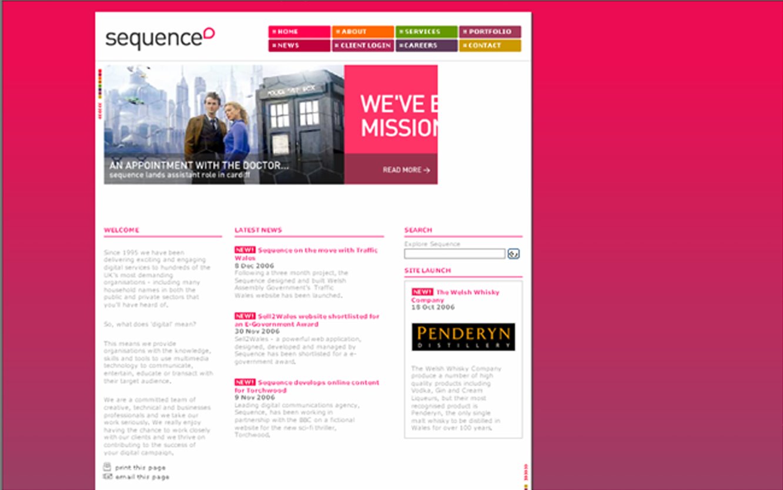Open the Contact navigation item
Image resolution: width=783 pixels, height=490 pixels.
point(490,46)
